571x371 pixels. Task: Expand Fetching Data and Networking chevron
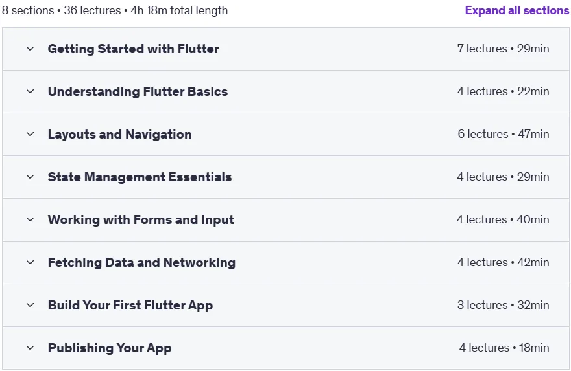(30, 262)
